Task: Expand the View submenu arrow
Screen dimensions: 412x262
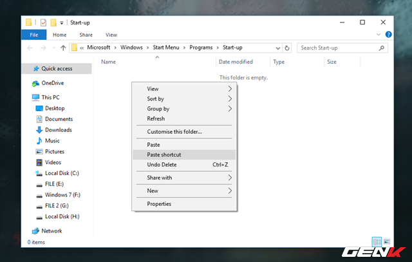Action: pos(230,89)
